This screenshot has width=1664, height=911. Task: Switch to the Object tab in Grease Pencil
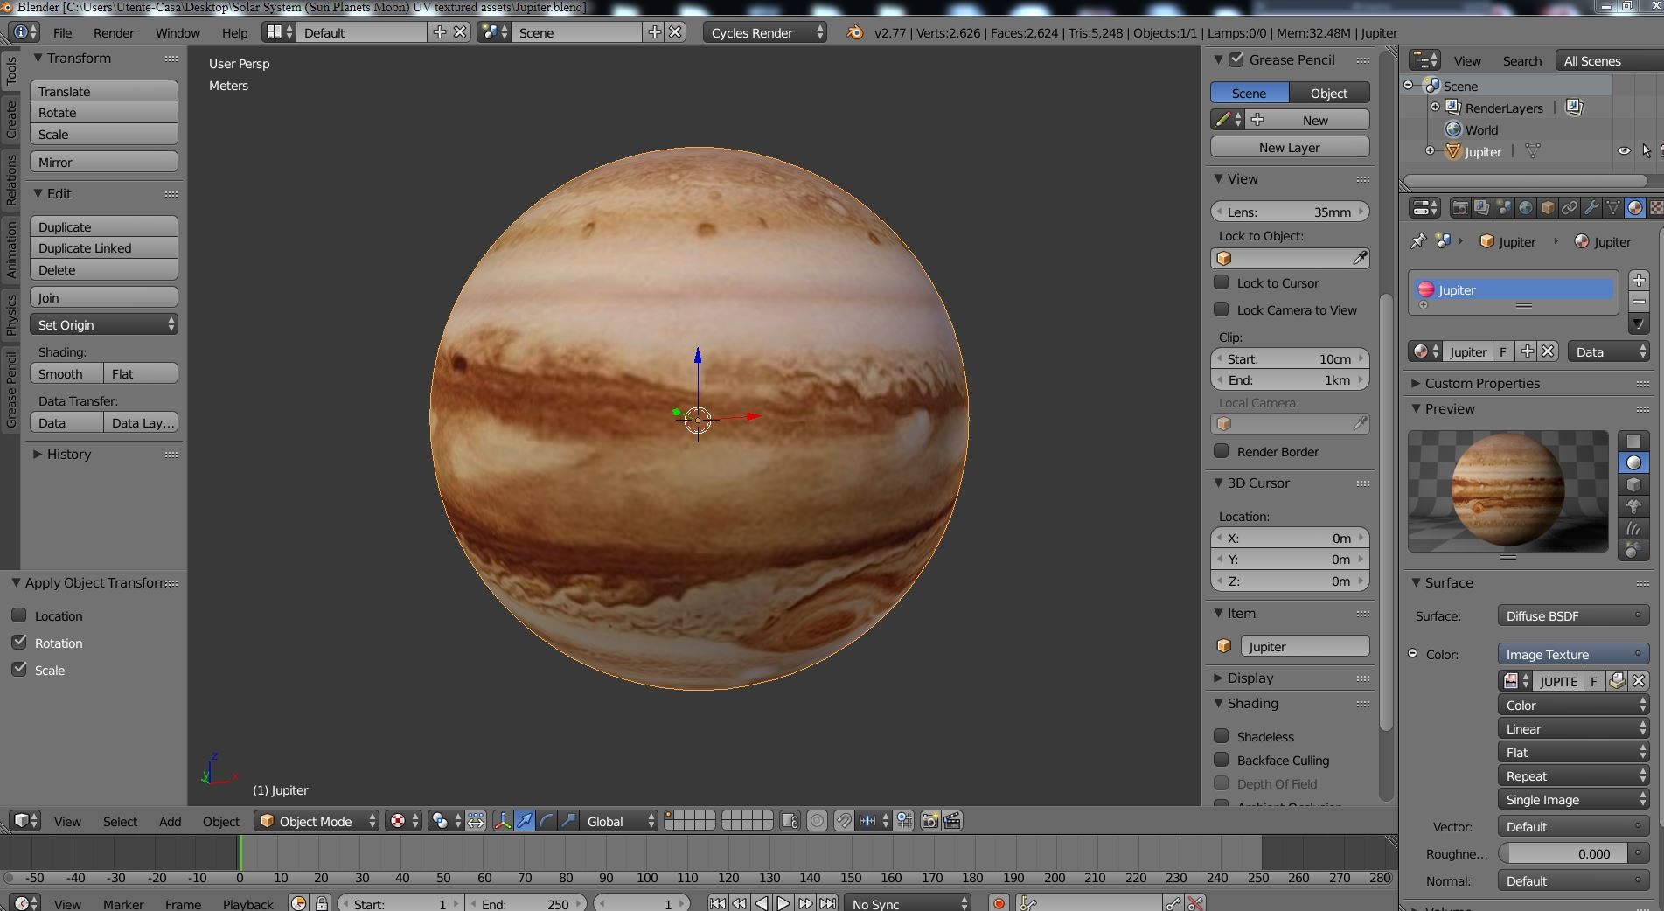coord(1328,93)
